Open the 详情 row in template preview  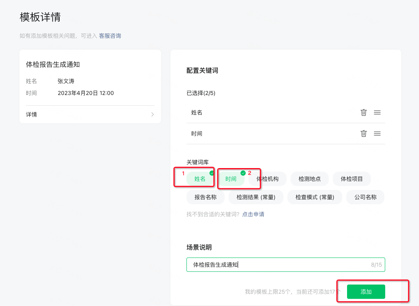coord(90,114)
